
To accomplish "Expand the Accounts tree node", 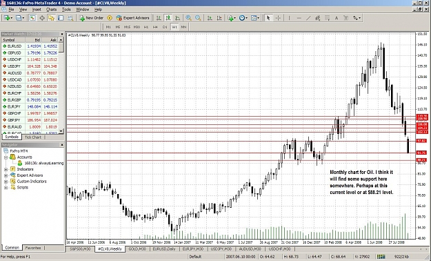I will pyautogui.click(x=6, y=157).
